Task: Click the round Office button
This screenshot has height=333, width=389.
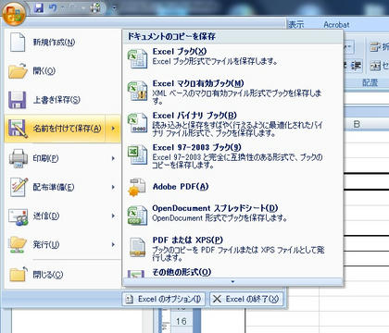Action: (x=14, y=13)
